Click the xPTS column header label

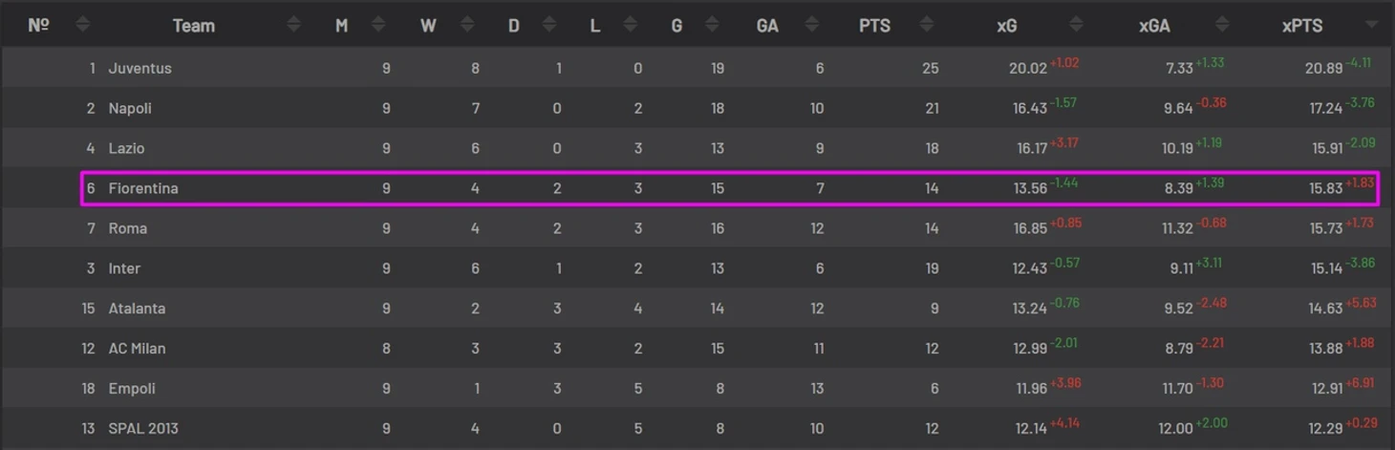click(x=1301, y=26)
